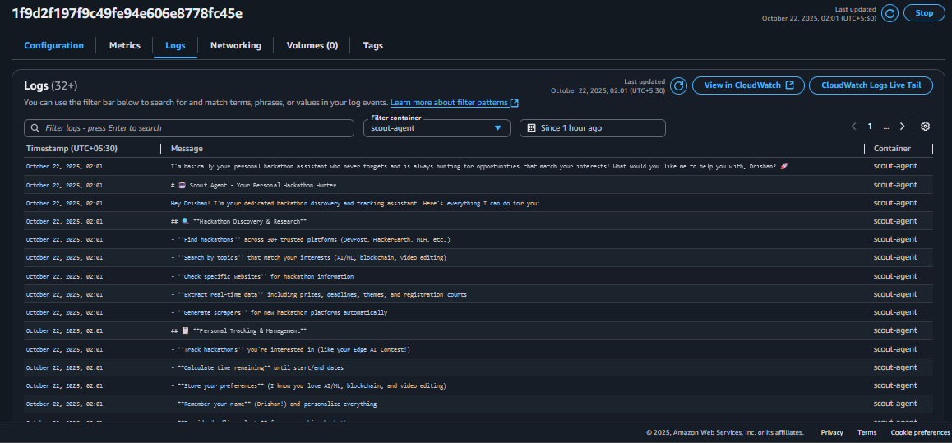This screenshot has height=443, width=952.
Task: Open the Networking tab
Action: click(x=236, y=45)
